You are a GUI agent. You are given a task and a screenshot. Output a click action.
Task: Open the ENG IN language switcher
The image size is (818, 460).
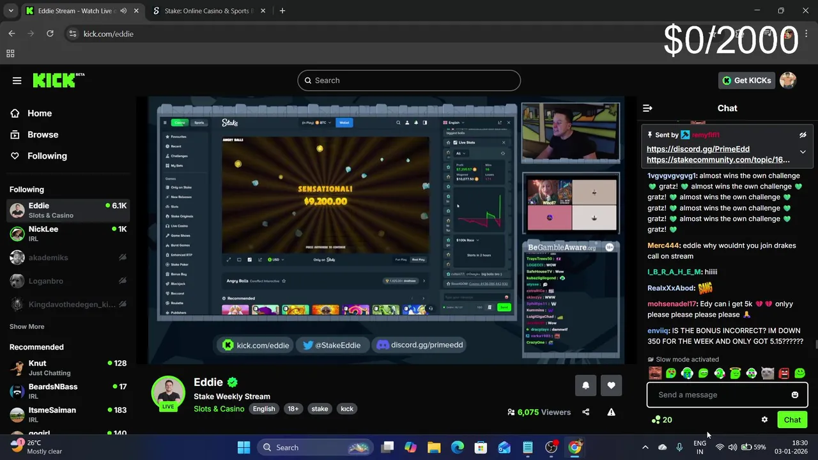[700, 447]
